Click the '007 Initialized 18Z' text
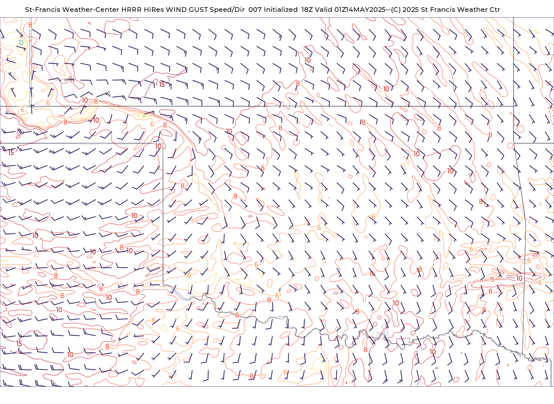This screenshot has height=404, width=554. 280,10
